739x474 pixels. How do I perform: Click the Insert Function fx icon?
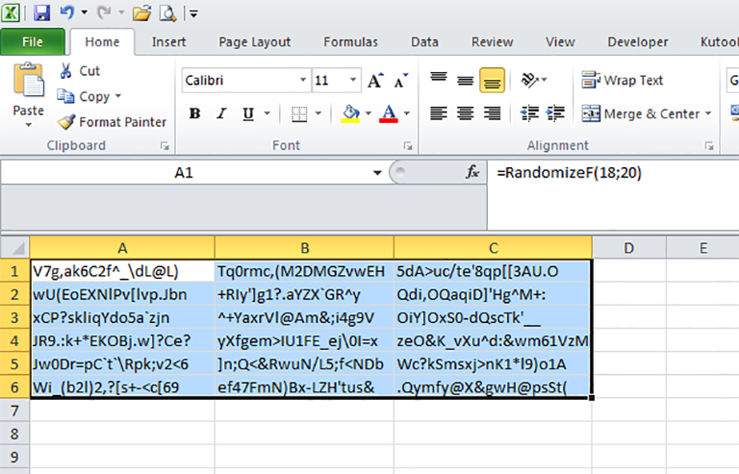click(x=472, y=172)
